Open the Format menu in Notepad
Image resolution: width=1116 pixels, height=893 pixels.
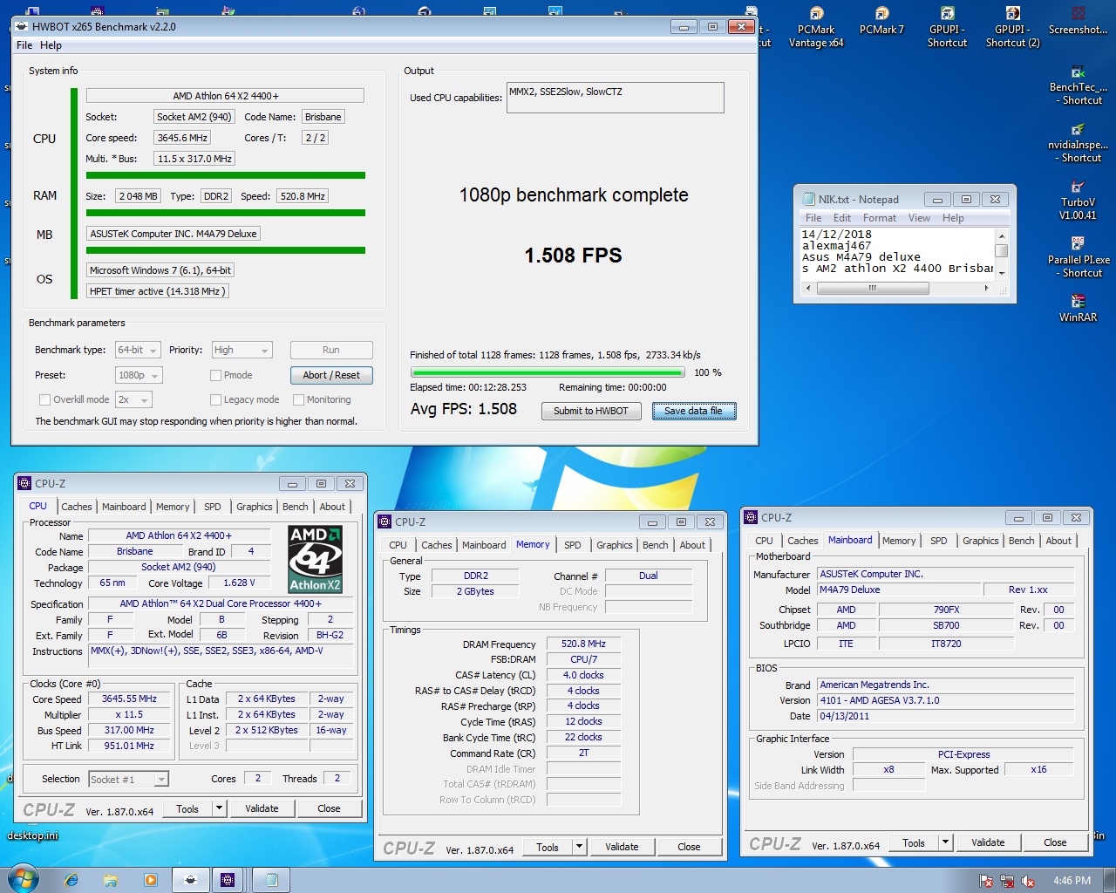[x=880, y=218]
